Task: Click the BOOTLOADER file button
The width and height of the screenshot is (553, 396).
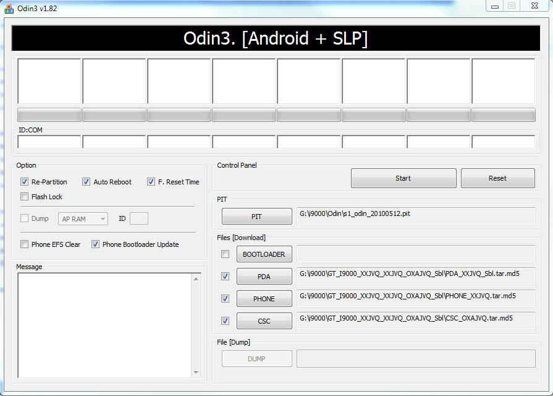Action: (x=264, y=254)
